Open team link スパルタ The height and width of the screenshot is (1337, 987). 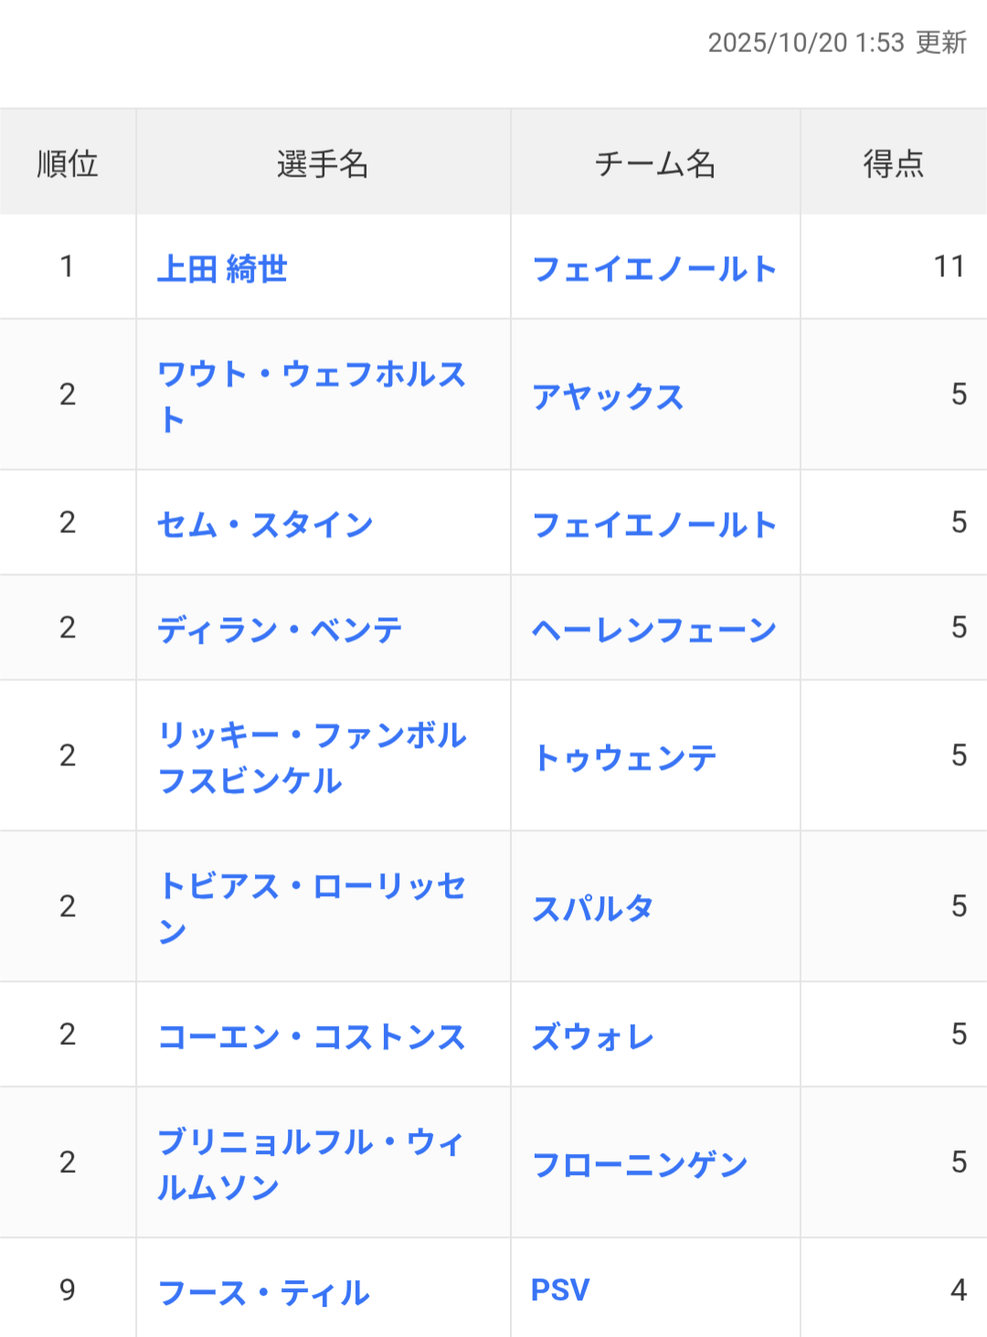click(592, 909)
